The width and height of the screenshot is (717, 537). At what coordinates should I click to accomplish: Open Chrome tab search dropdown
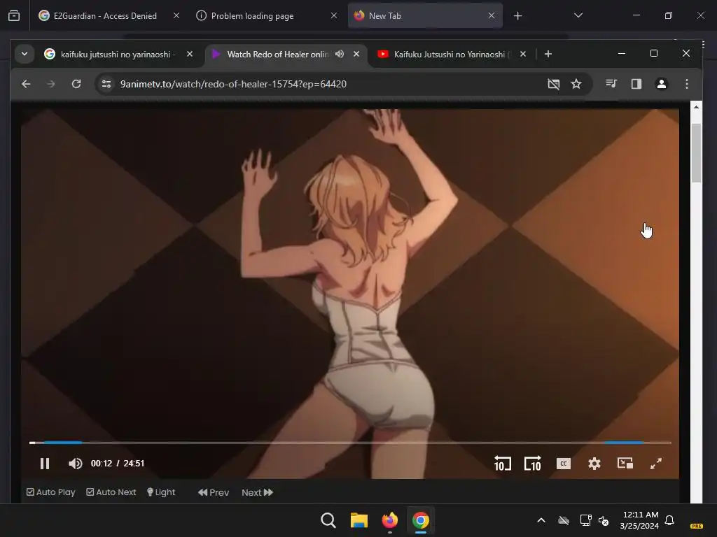tap(25, 54)
